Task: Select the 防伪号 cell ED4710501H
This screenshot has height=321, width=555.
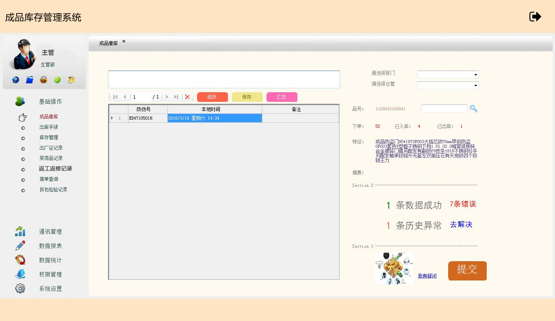Action: pyautogui.click(x=148, y=118)
